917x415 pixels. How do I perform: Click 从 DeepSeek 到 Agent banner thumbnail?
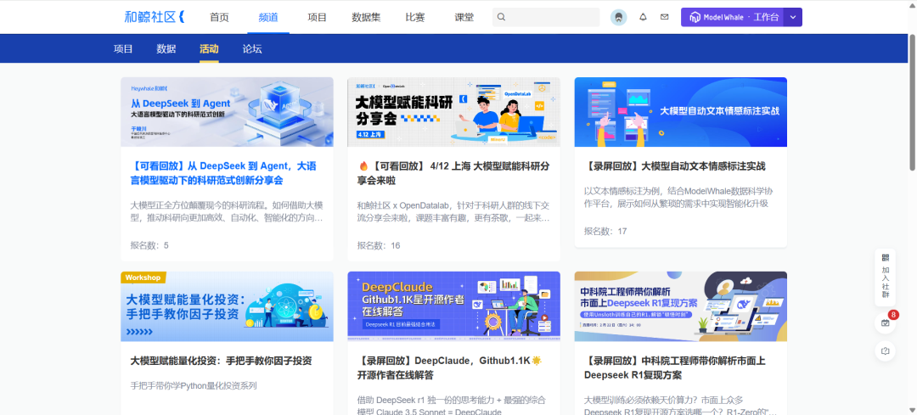pos(227,112)
